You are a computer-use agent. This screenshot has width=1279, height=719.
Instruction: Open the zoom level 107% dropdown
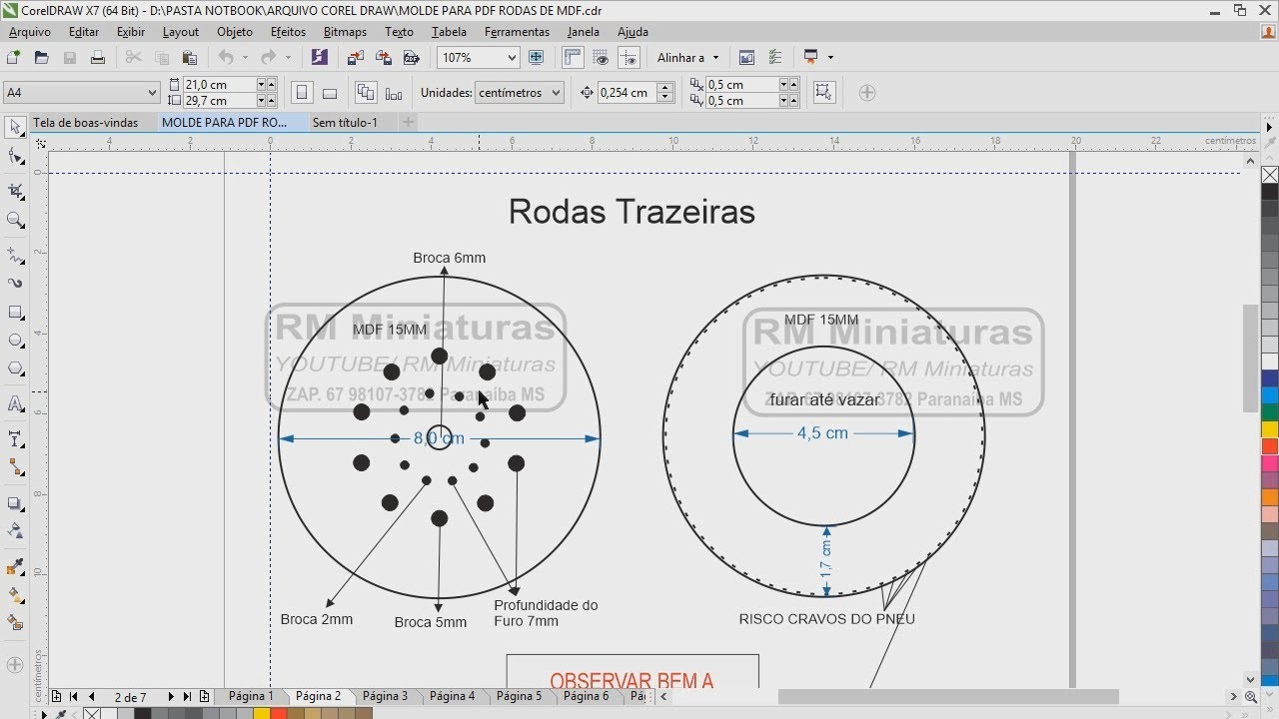(511, 58)
